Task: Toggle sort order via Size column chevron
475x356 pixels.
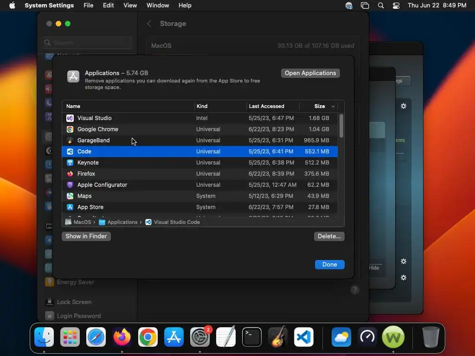Action: pyautogui.click(x=333, y=106)
